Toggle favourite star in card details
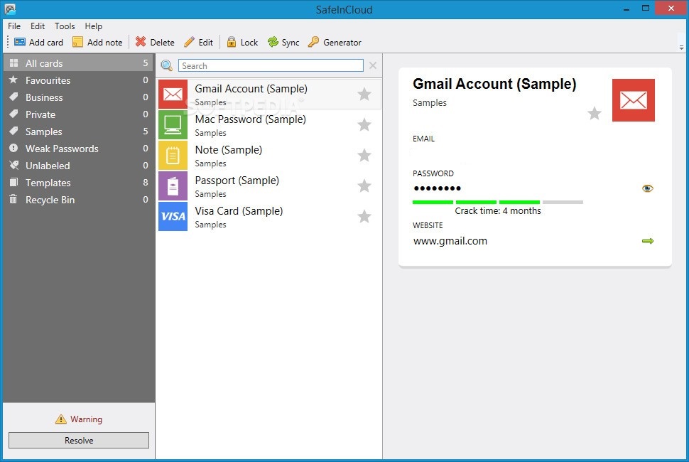 click(594, 114)
